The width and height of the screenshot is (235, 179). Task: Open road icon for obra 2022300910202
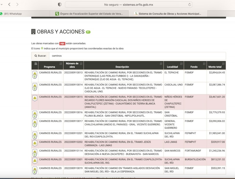pyautogui.click(x=35, y=143)
